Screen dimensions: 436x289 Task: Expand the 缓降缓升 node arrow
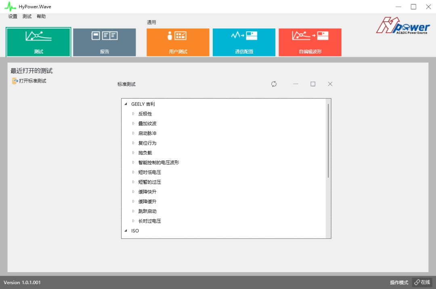(x=133, y=201)
